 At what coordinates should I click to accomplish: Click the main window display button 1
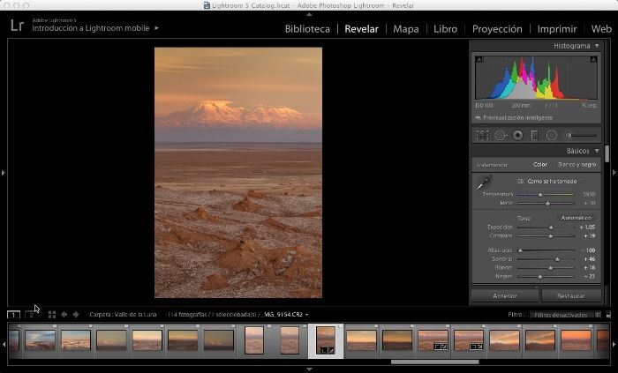click(x=13, y=315)
